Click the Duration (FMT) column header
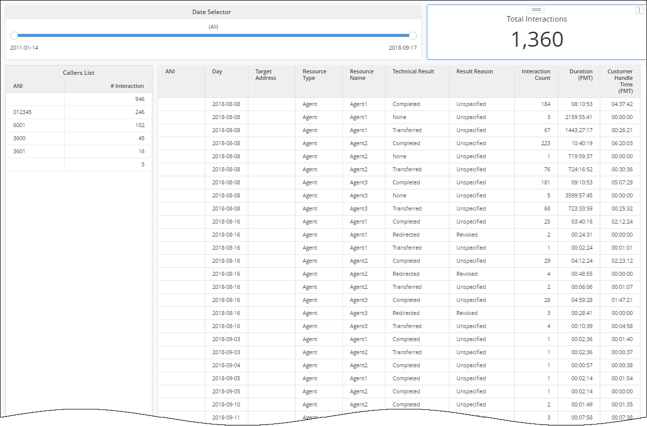The image size is (647, 426). pyautogui.click(x=581, y=75)
